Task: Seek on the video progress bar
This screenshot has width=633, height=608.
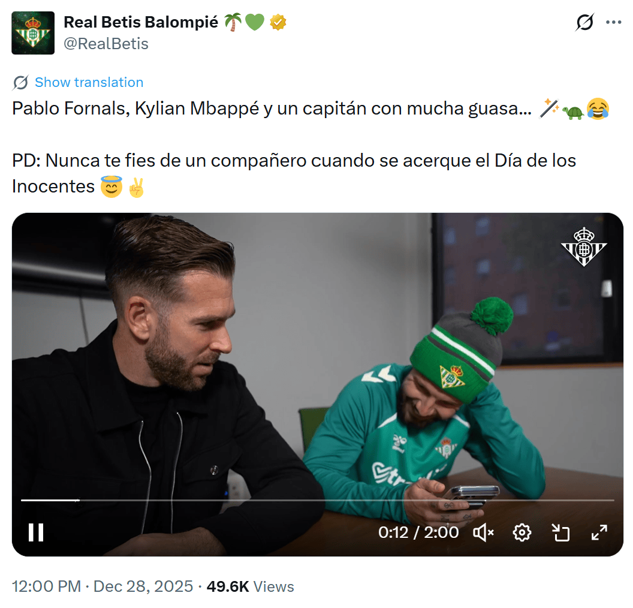Action: pos(317,500)
